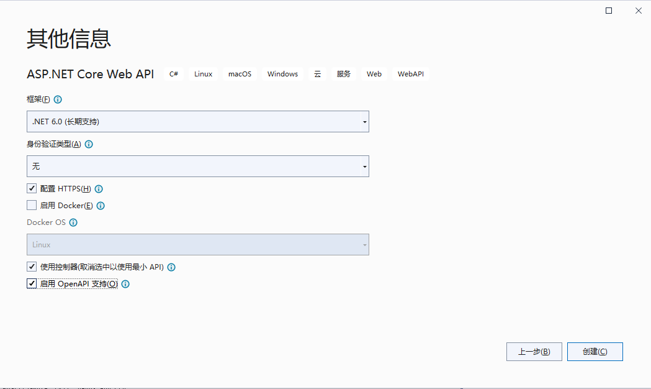The image size is (651, 389).
Task: Open the 框架 .NET 6.0 dropdown
Action: [x=197, y=121]
